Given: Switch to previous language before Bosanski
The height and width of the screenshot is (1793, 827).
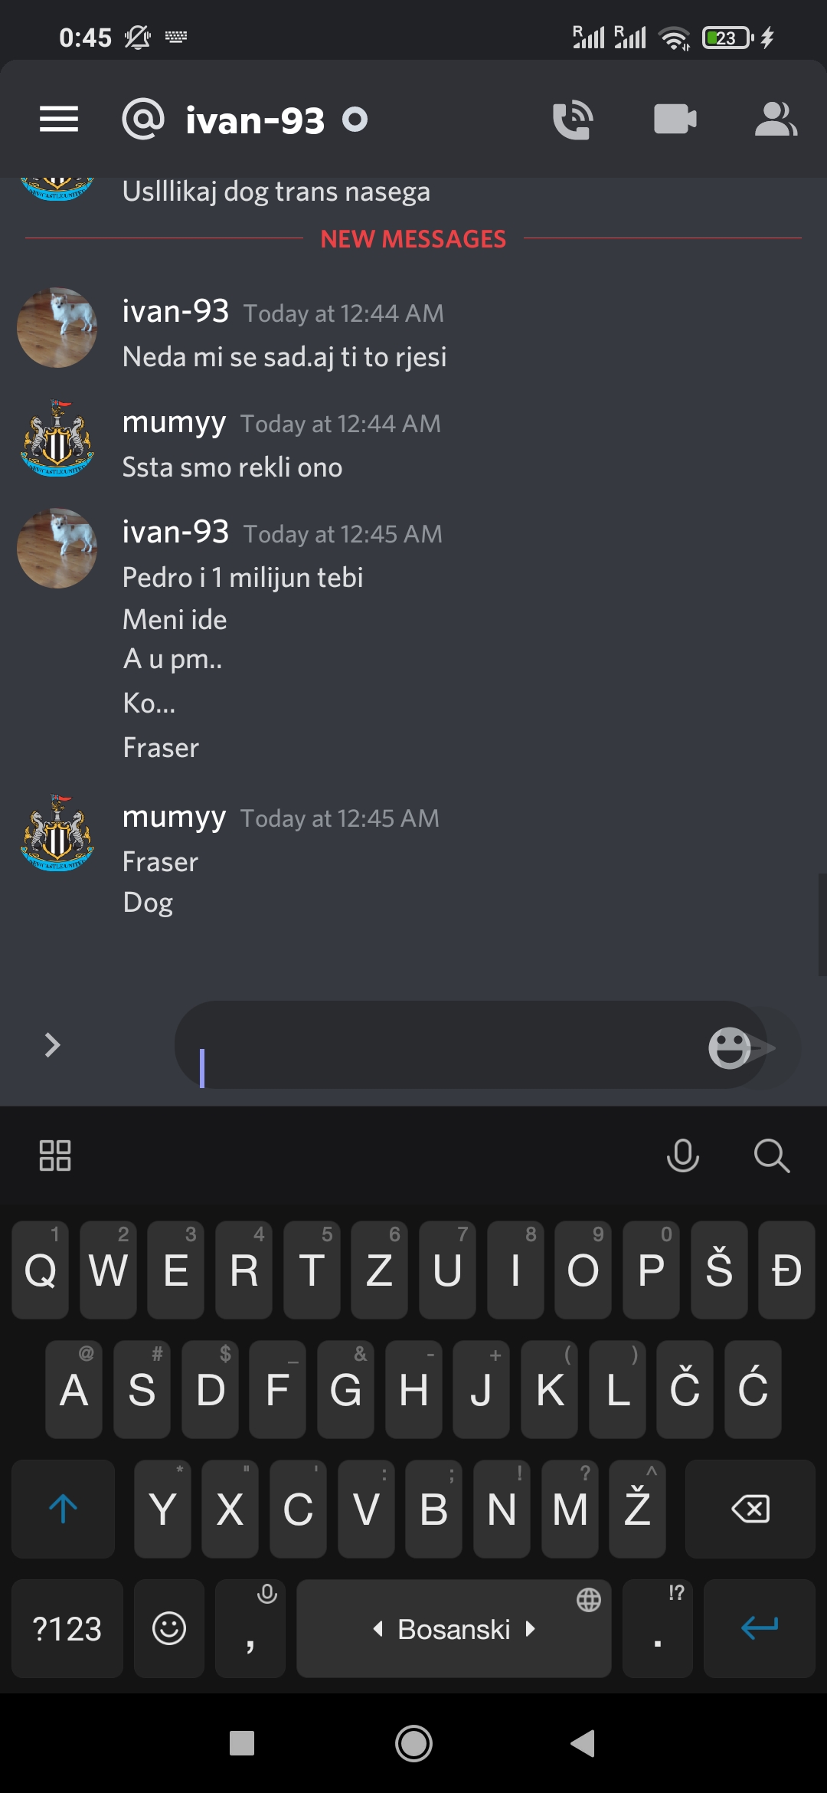Looking at the screenshot, I should coord(378,1628).
